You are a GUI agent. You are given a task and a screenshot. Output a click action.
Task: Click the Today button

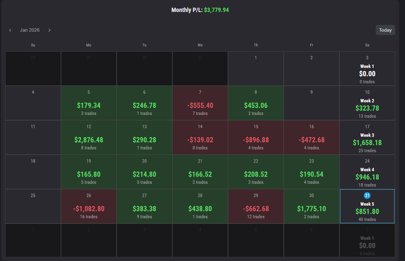coord(385,30)
